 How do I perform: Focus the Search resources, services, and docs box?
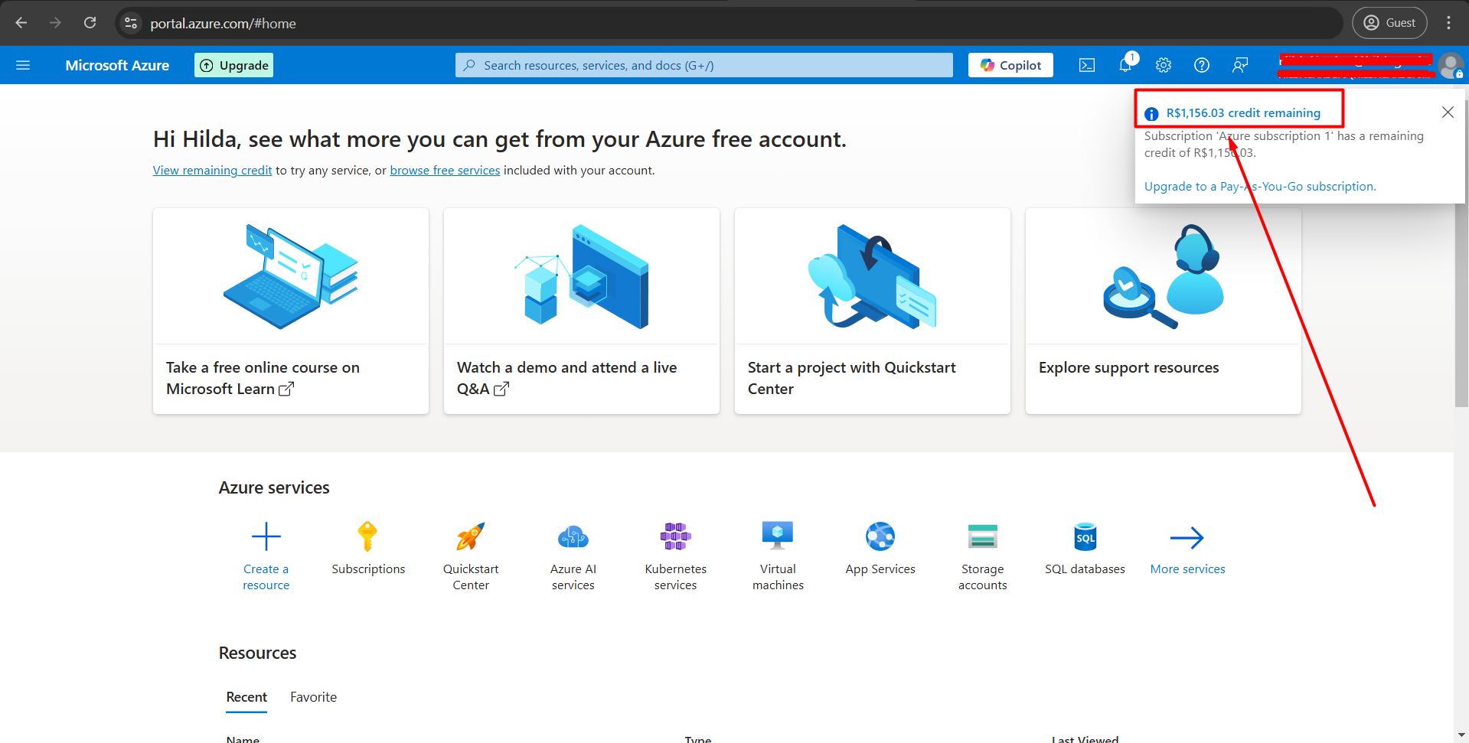(x=704, y=65)
